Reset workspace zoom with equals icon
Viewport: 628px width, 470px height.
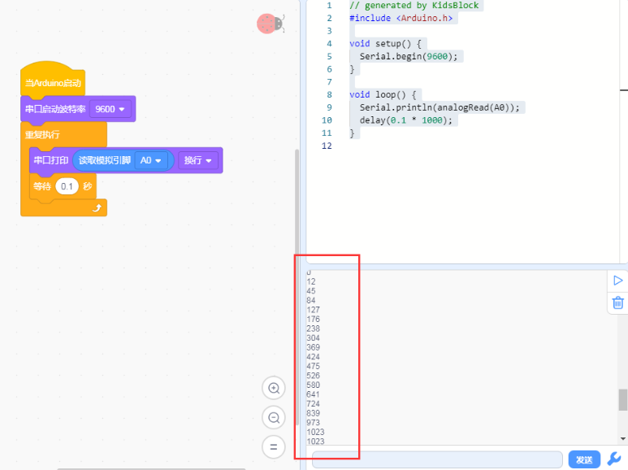[274, 446]
